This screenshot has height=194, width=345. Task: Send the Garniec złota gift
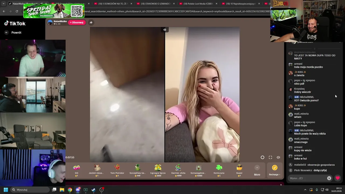pyautogui.click(x=178, y=170)
